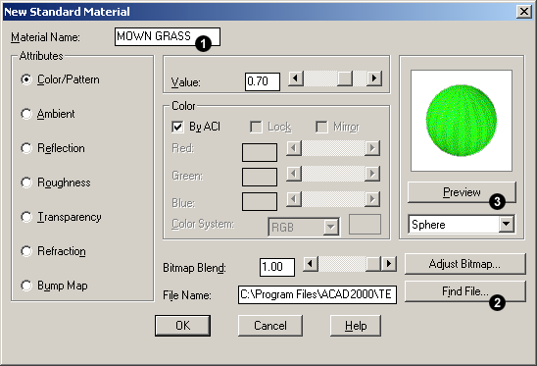Viewport: 537px width, 366px height.
Task: Open Help for this dialog
Action: pos(356,326)
